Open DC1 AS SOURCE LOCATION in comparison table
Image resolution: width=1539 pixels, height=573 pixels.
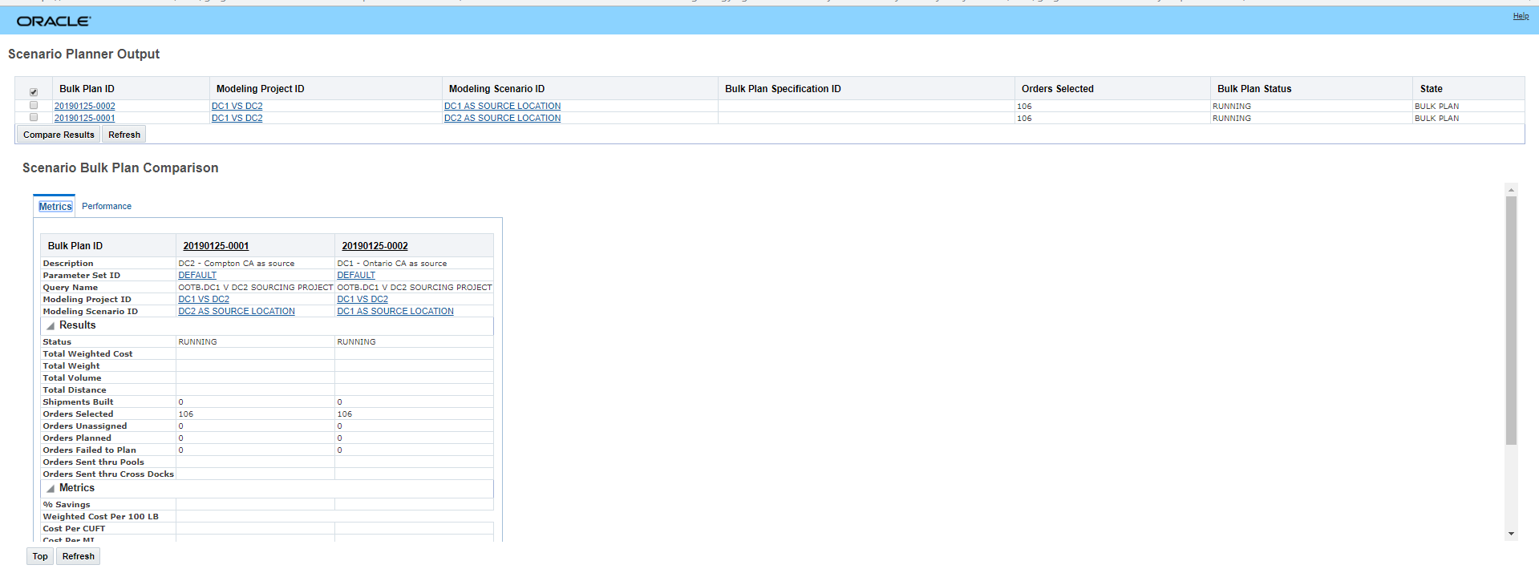click(395, 311)
